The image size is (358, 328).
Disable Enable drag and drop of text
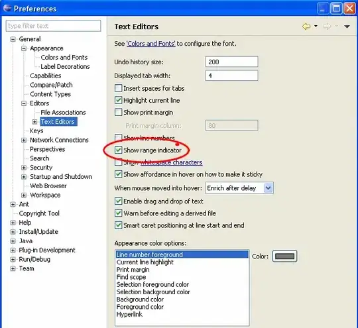[x=118, y=201]
